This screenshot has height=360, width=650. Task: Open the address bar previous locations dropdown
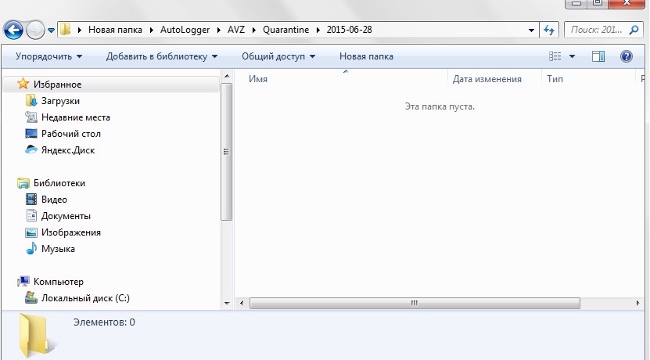531,31
